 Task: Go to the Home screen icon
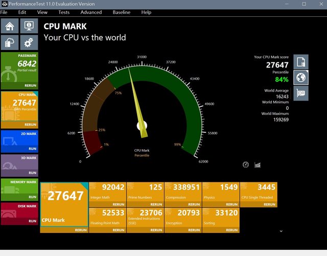pos(10,26)
